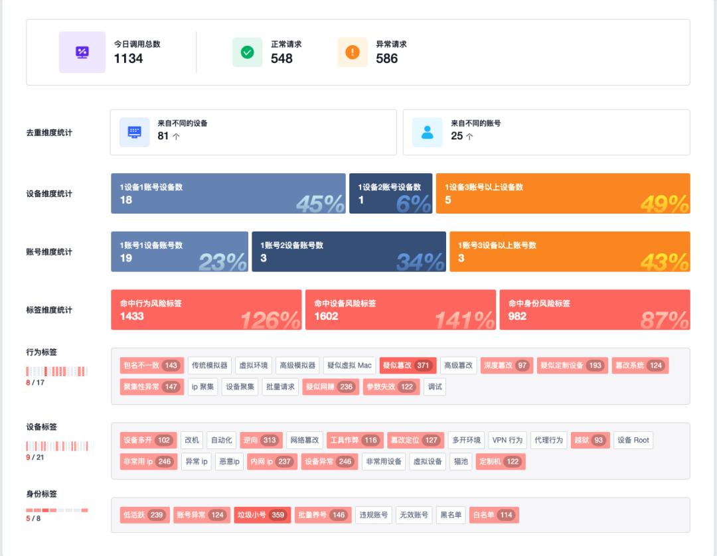The height and width of the screenshot is (556, 717).
Task: Pick the 越狱 93 tag
Action: coord(590,441)
